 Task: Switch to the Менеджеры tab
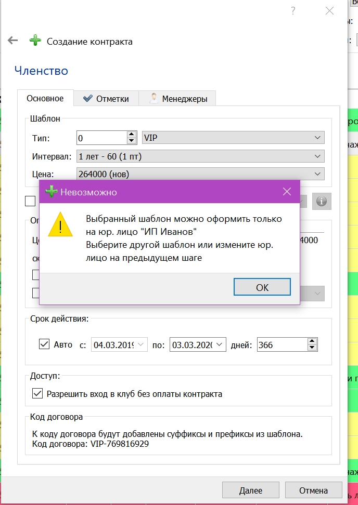[x=177, y=99]
